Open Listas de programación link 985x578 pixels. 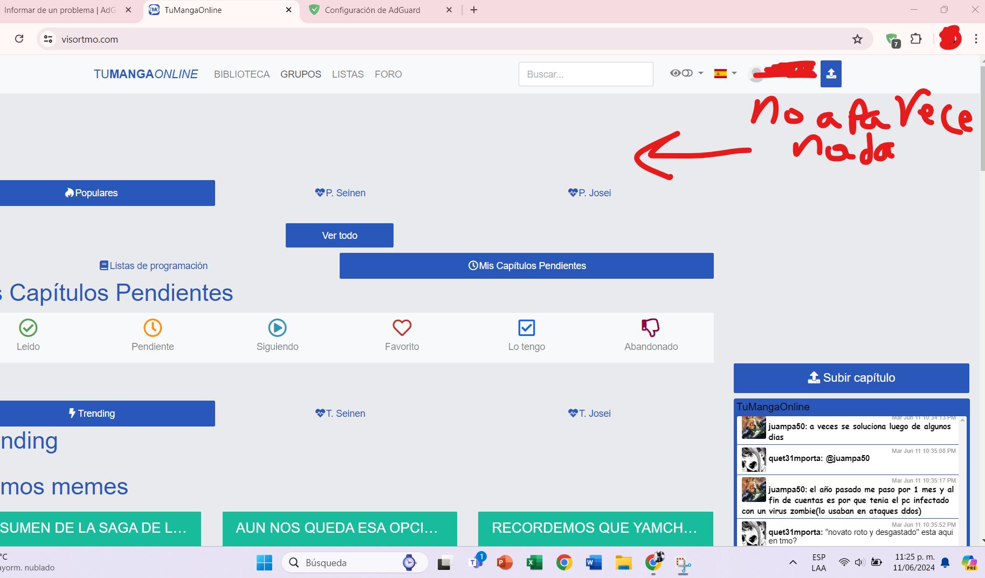pos(154,266)
